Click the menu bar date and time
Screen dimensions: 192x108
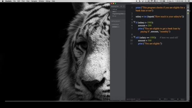(175, 1)
